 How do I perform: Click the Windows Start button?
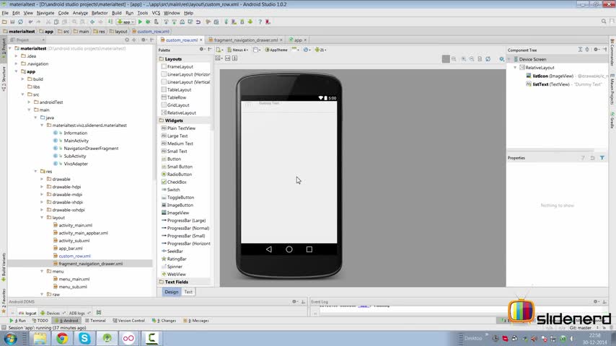(x=12, y=337)
